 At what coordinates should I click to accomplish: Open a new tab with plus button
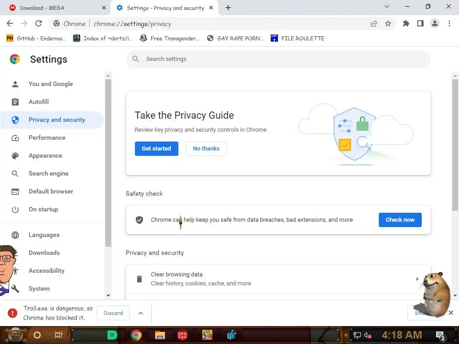click(x=228, y=8)
